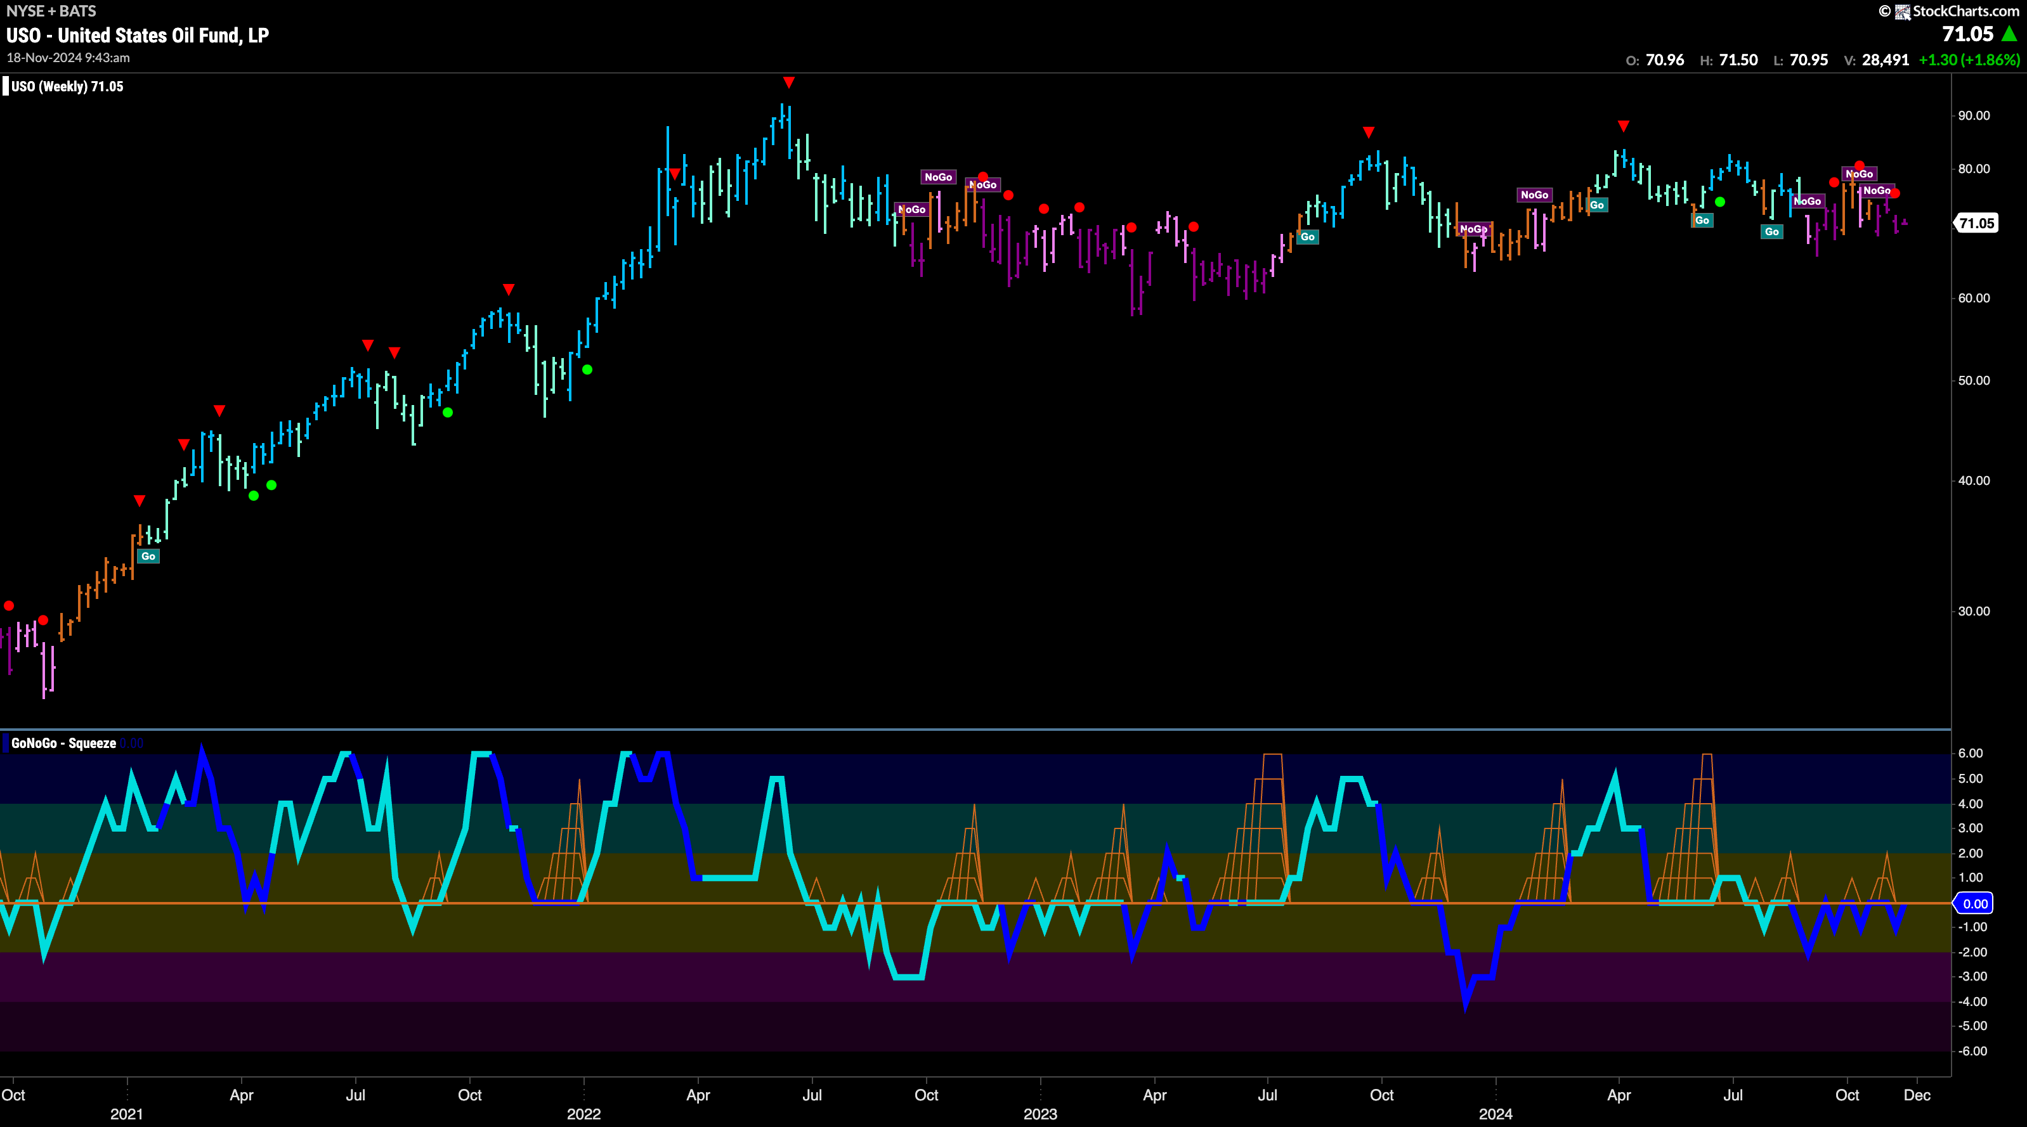Click the volume value 28,491
The height and width of the screenshot is (1127, 2027).
pos(1886,60)
